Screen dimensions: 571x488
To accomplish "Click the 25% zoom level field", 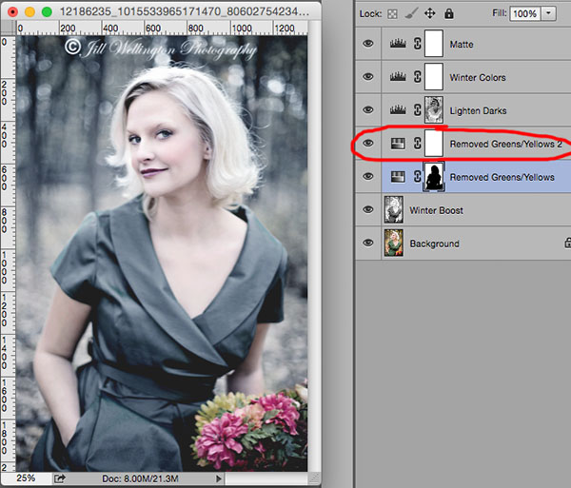I will 26,478.
